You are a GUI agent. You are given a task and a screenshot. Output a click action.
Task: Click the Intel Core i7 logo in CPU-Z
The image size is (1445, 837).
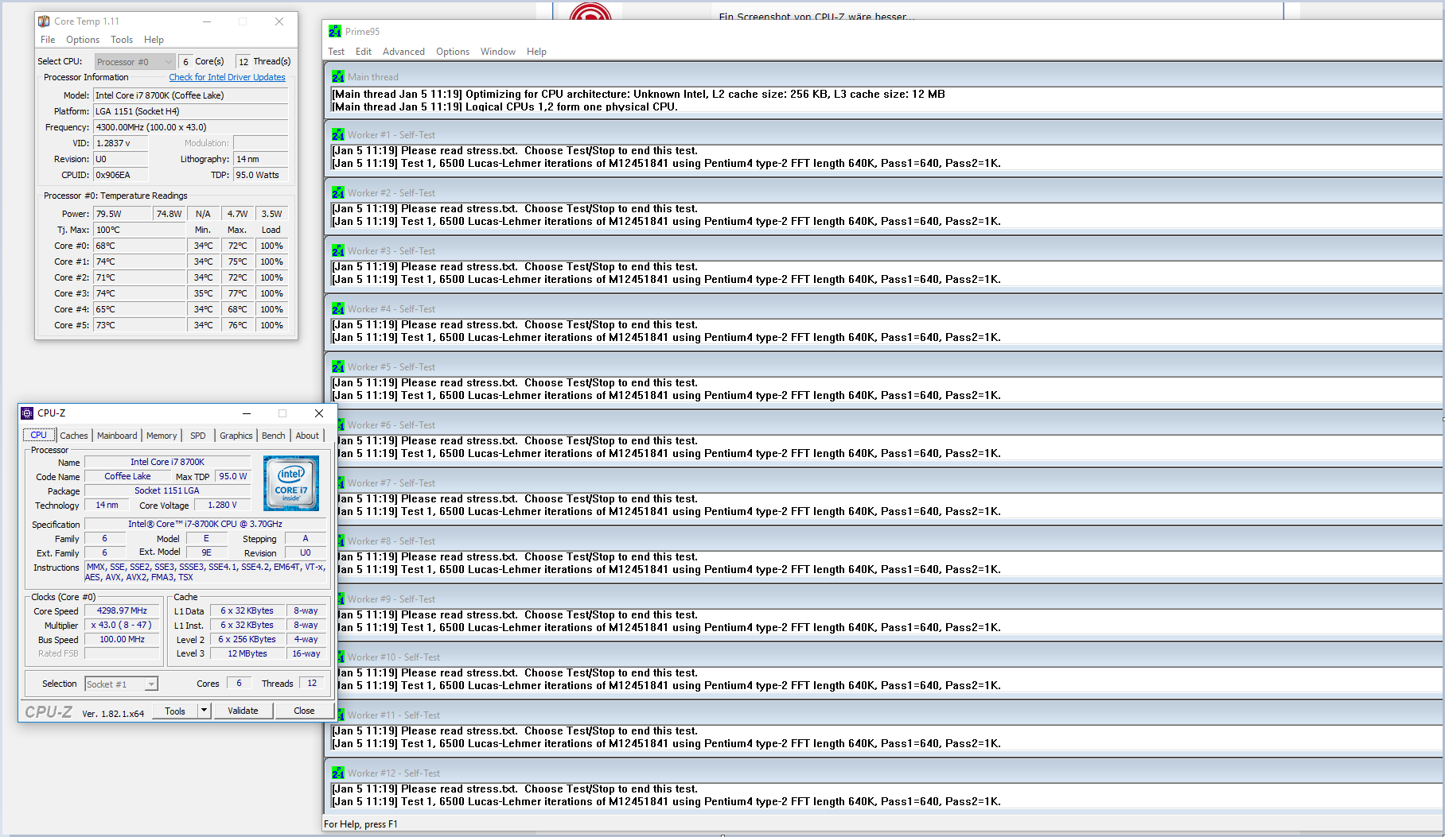click(291, 482)
